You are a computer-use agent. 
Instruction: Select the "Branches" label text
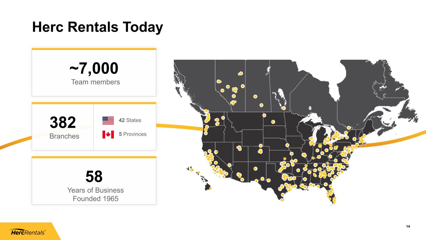[x=64, y=136]
